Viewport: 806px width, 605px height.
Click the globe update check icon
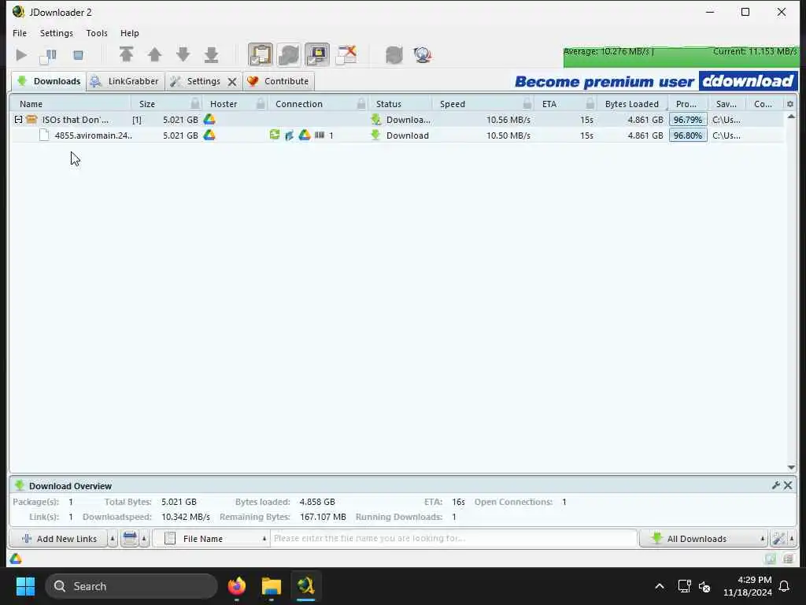click(x=423, y=54)
